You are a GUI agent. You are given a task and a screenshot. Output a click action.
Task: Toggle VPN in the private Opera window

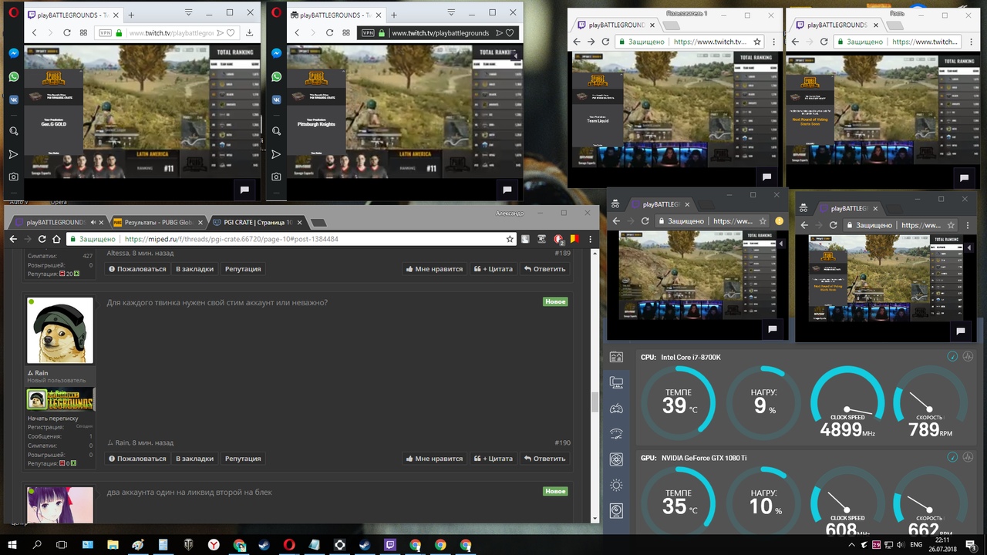tap(368, 33)
